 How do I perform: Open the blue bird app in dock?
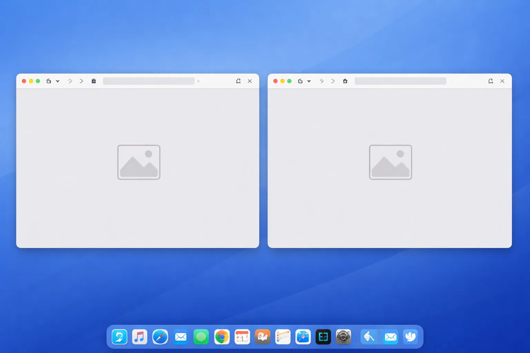point(411,337)
